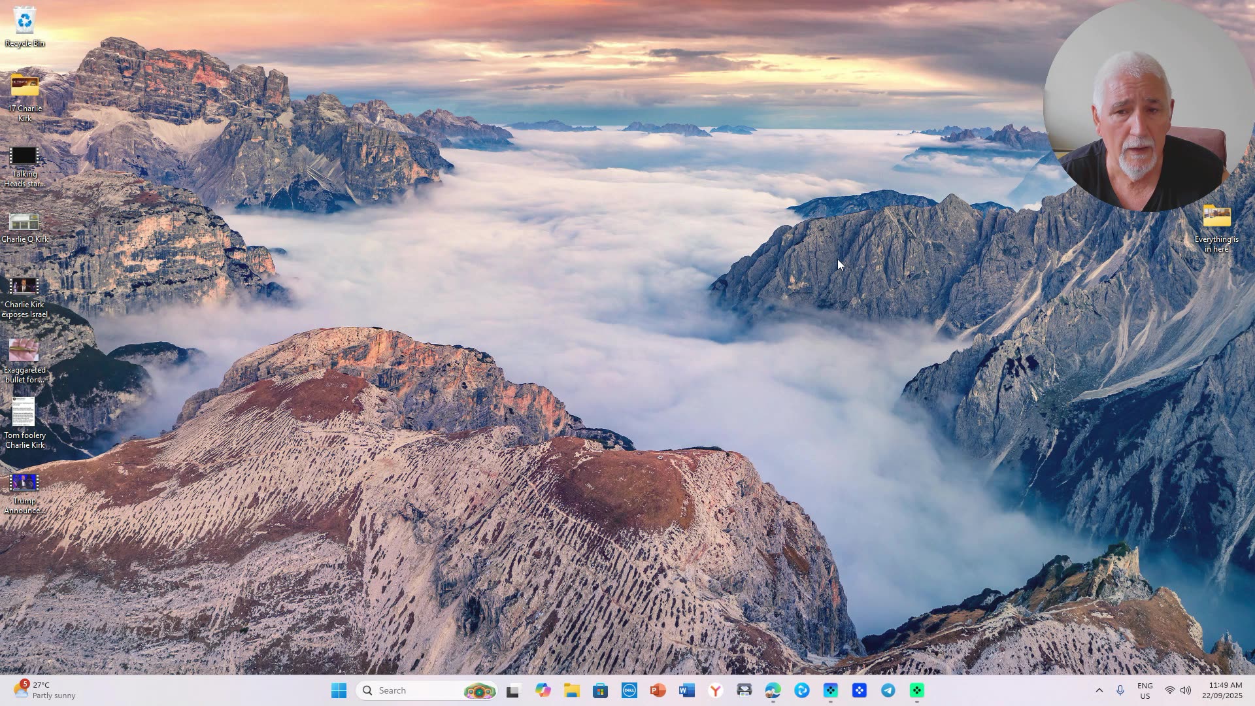Image resolution: width=1255 pixels, height=706 pixels.
Task: Launch Copilot from the taskbar
Action: pos(543,690)
